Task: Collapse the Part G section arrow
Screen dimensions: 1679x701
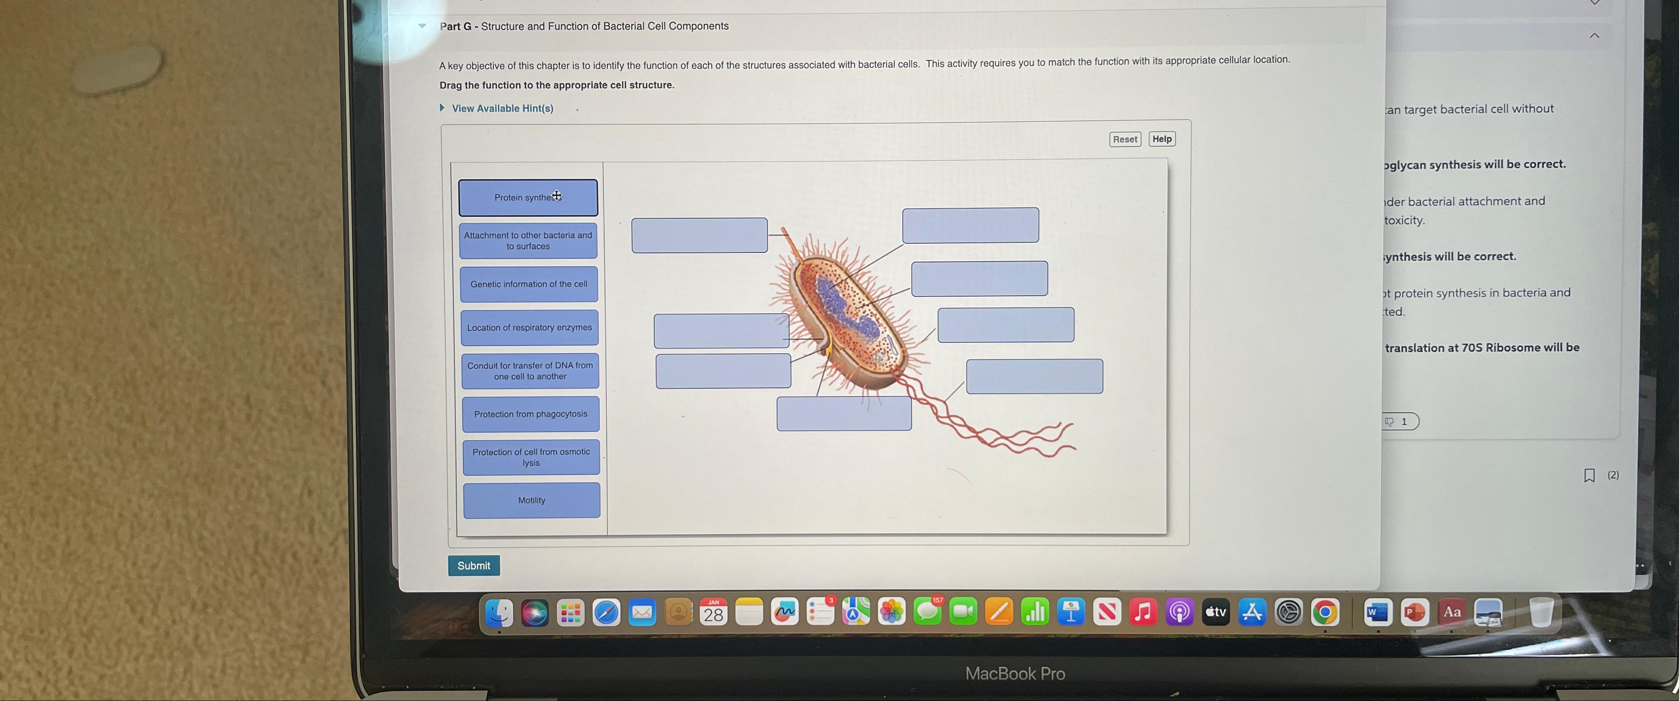Action: tap(422, 26)
